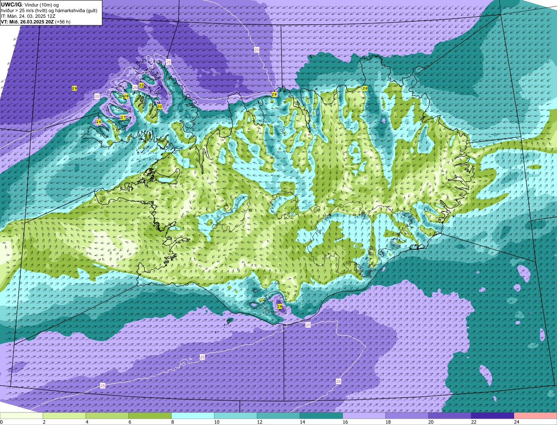Click the yellow 28 label near the south coast
The height and width of the screenshot is (425, 557).
[280, 306]
